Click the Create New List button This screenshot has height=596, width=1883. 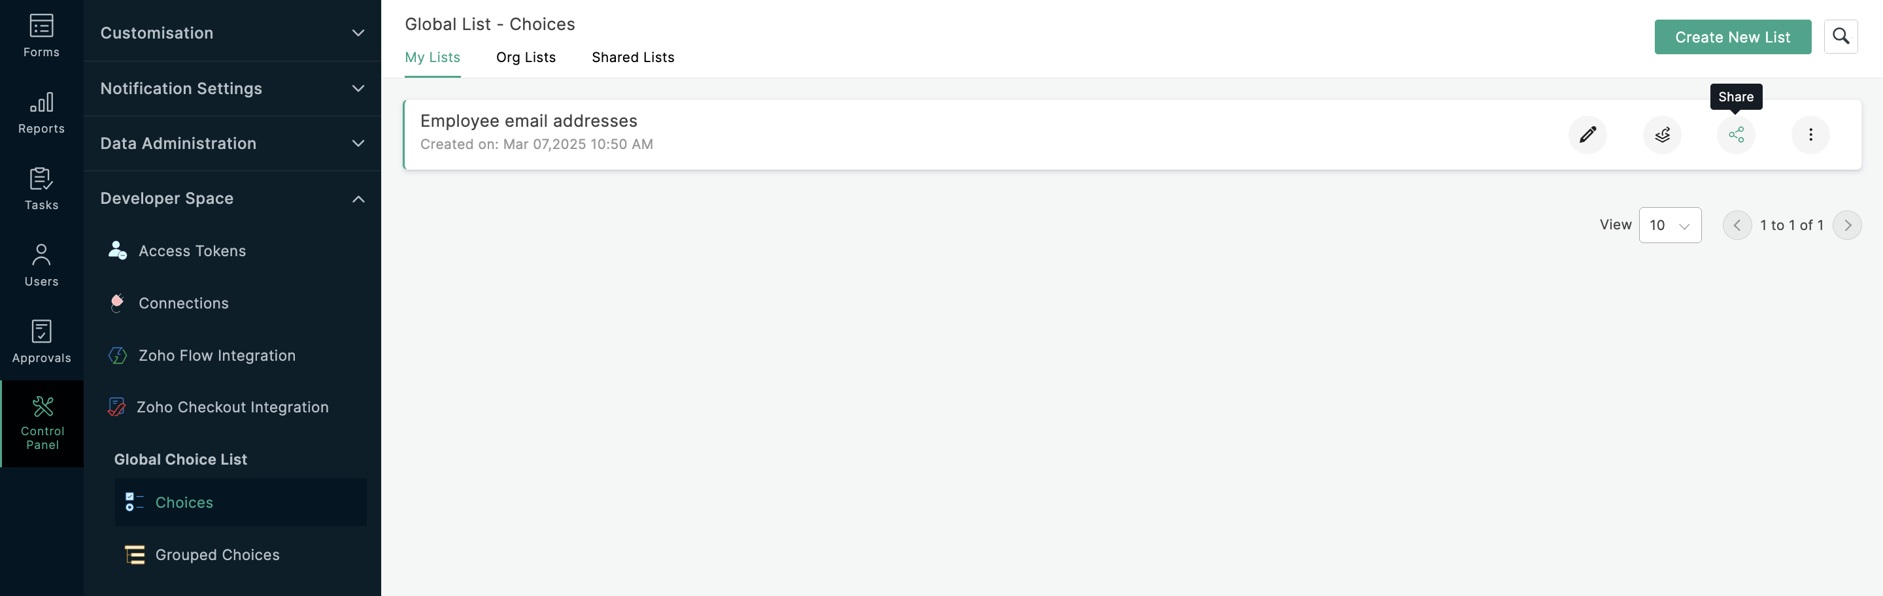click(1732, 37)
